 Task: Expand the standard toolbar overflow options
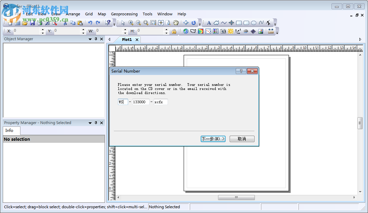coord(114,24)
